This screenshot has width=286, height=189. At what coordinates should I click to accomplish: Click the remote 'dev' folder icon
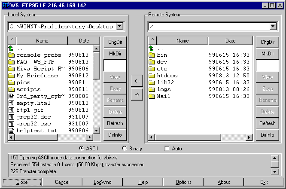pos(152,62)
